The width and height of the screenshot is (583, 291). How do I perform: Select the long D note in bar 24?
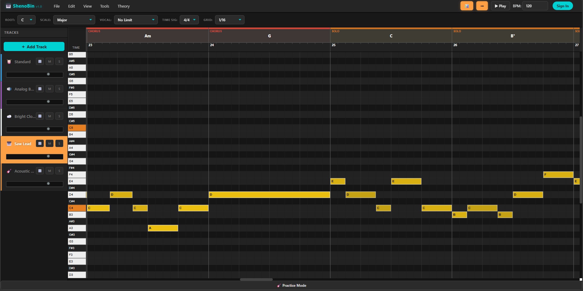[x=269, y=195]
